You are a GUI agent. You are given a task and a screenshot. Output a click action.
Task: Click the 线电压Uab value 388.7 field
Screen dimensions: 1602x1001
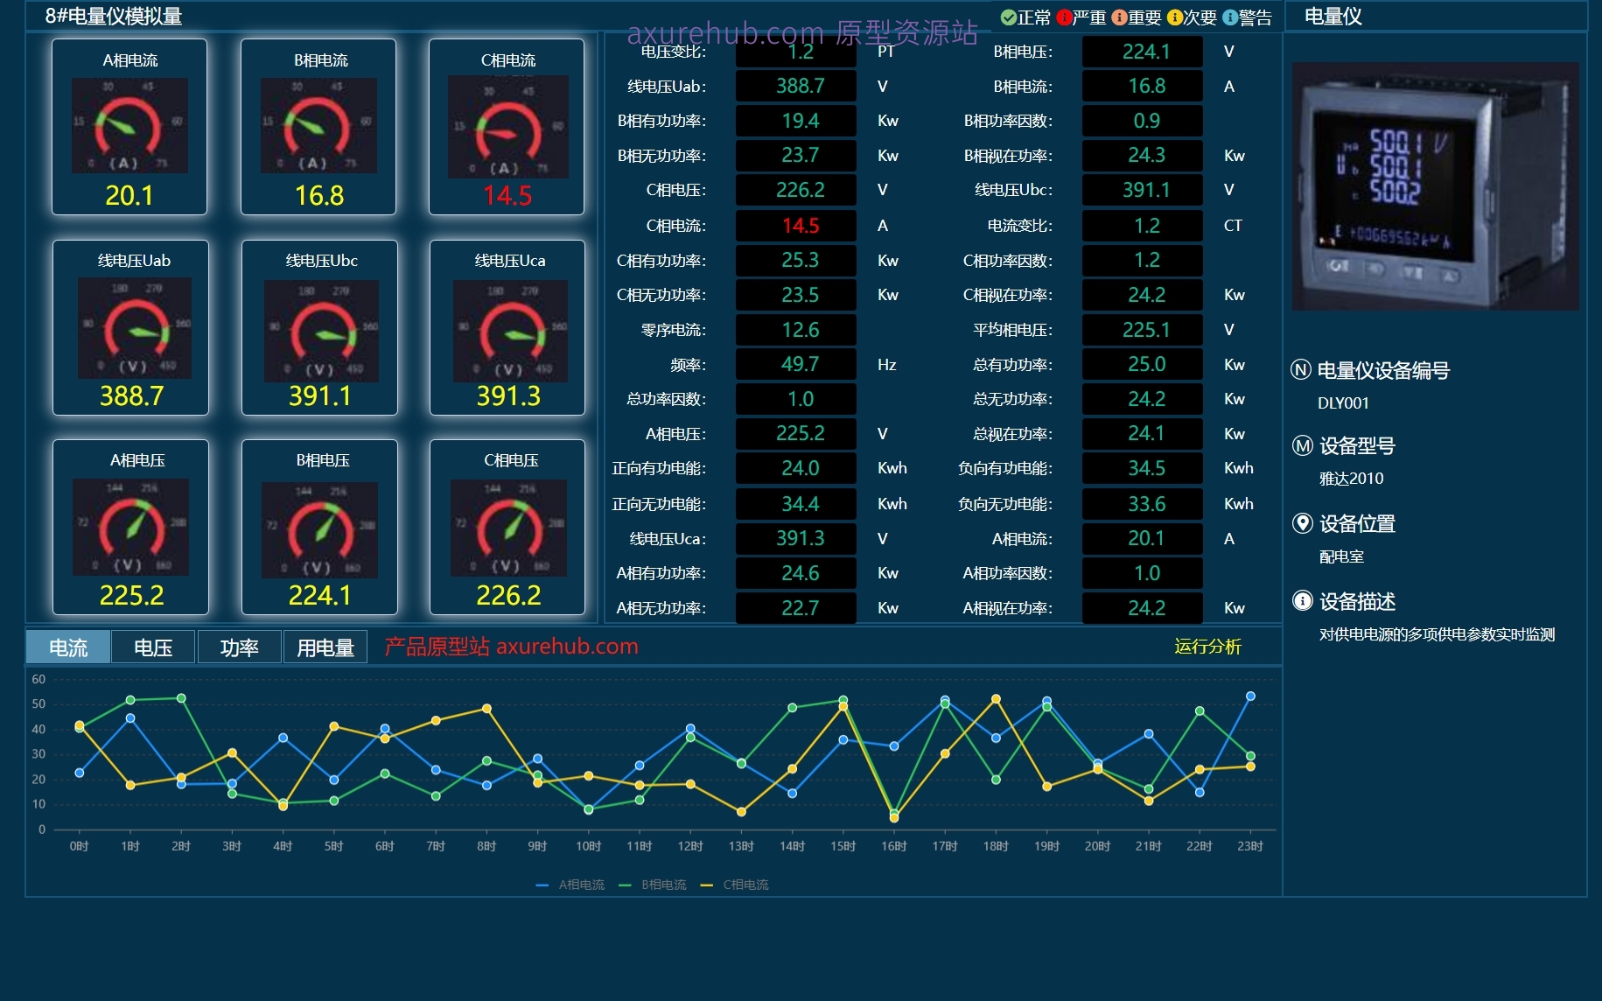tap(796, 86)
